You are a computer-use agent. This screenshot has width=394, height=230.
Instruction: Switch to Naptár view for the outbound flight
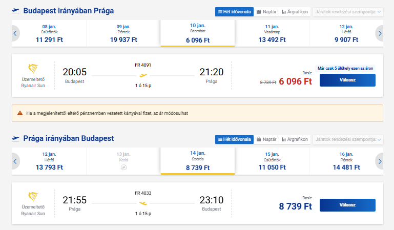pyautogui.click(x=266, y=11)
